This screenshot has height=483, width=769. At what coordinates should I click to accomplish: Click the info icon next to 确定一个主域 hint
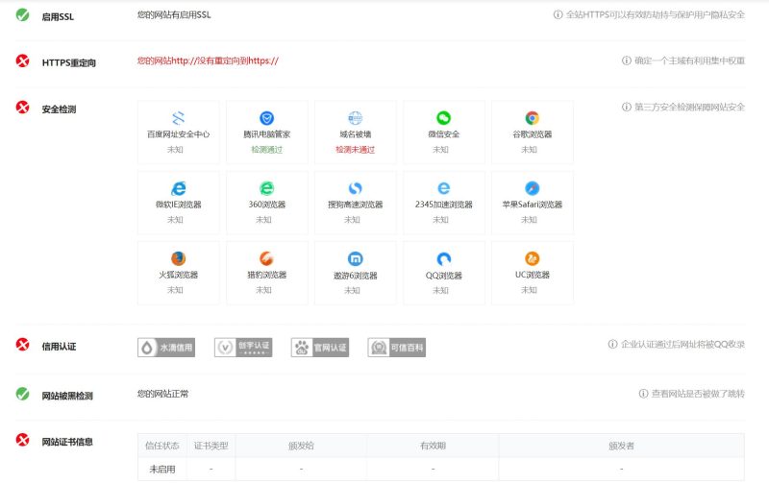tap(627, 60)
